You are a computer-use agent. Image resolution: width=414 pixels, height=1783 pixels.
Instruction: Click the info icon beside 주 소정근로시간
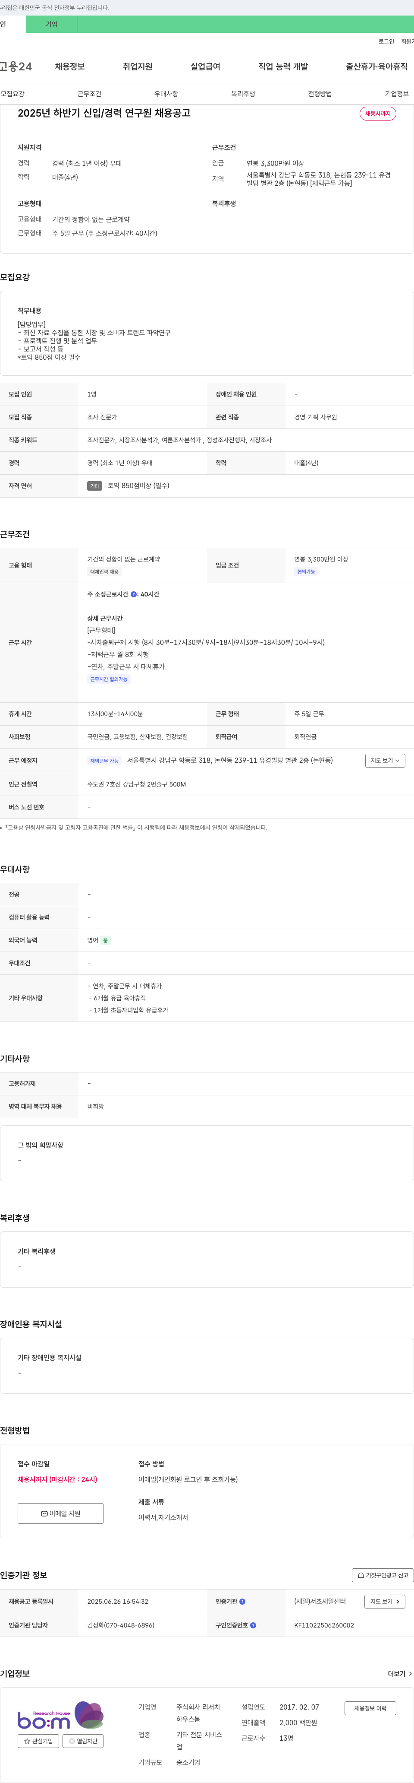[x=133, y=595]
